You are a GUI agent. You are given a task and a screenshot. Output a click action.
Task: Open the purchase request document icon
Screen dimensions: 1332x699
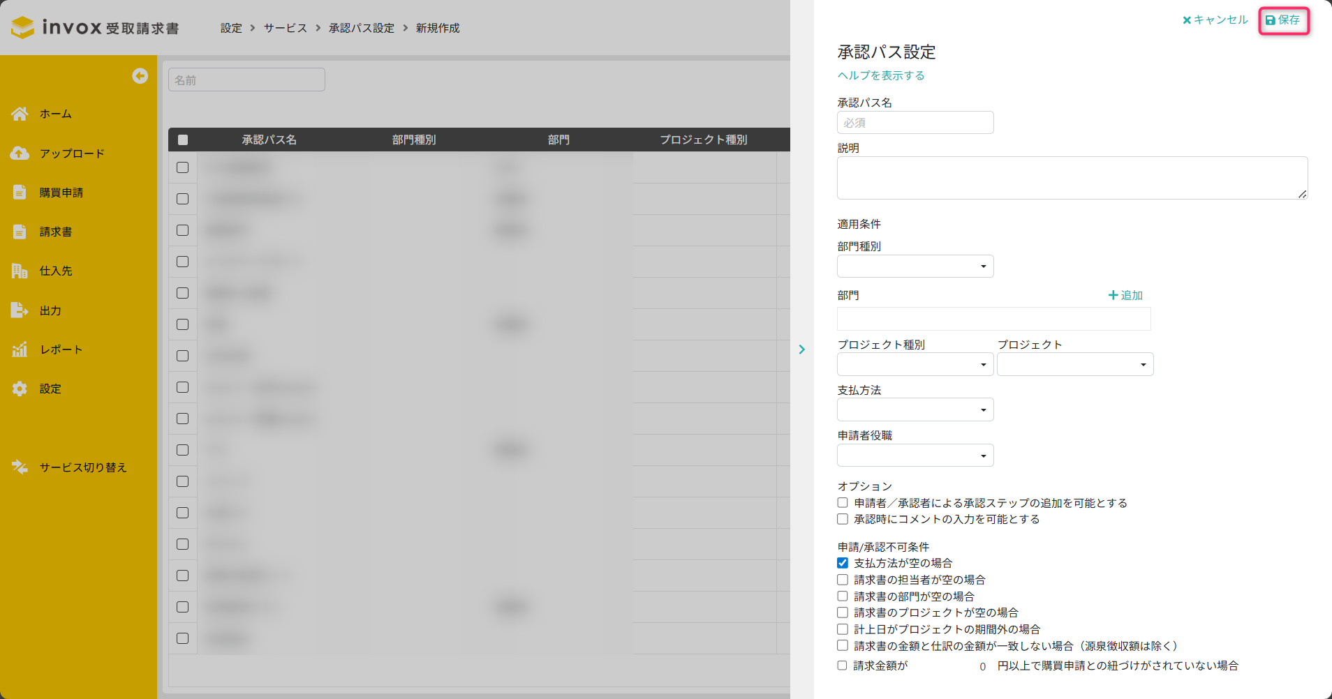click(x=20, y=193)
